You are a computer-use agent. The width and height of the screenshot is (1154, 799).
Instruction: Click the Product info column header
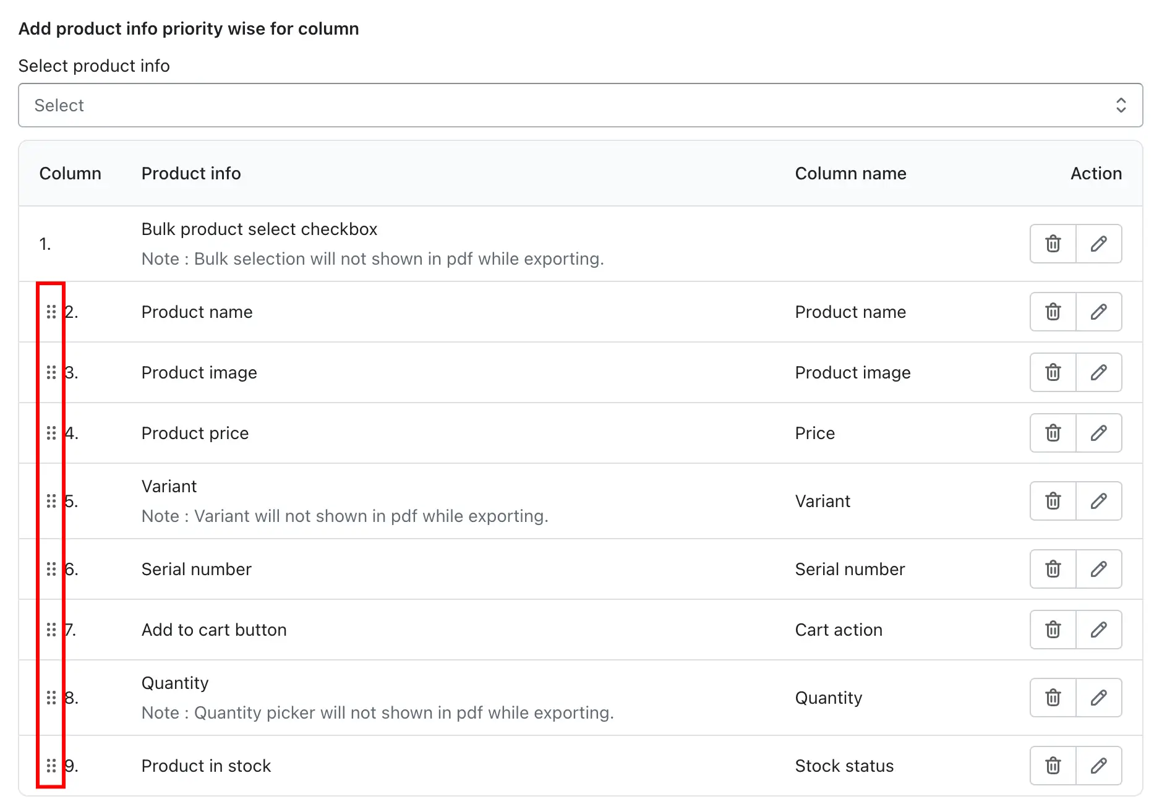point(191,173)
